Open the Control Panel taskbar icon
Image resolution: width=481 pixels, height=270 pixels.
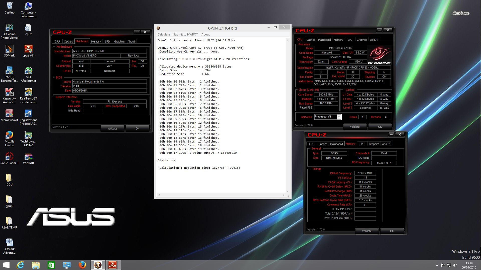67,265
